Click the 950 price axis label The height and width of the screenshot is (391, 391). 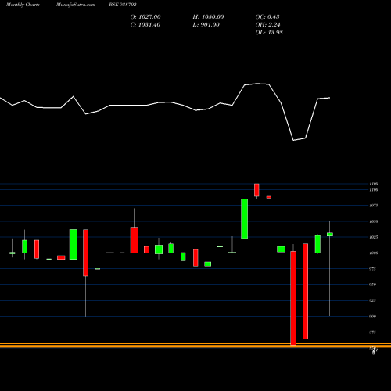(x=373, y=285)
